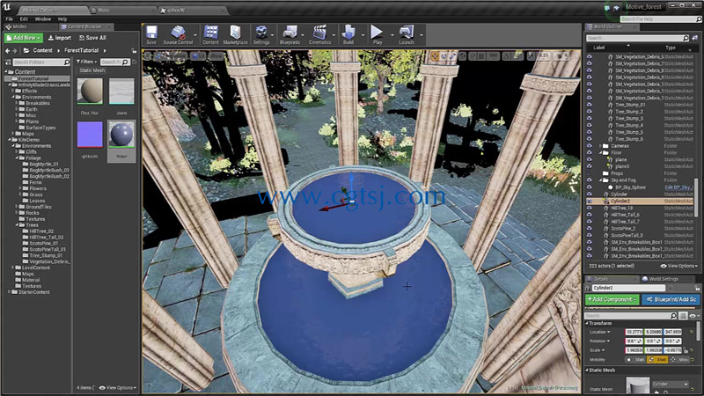Click the actor name field Cylinder2

(x=627, y=288)
